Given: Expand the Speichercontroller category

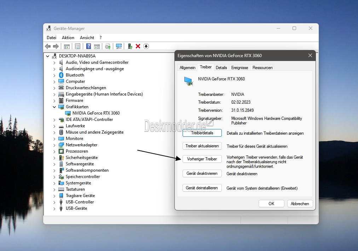Looking at the screenshot, I should [x=54, y=177].
